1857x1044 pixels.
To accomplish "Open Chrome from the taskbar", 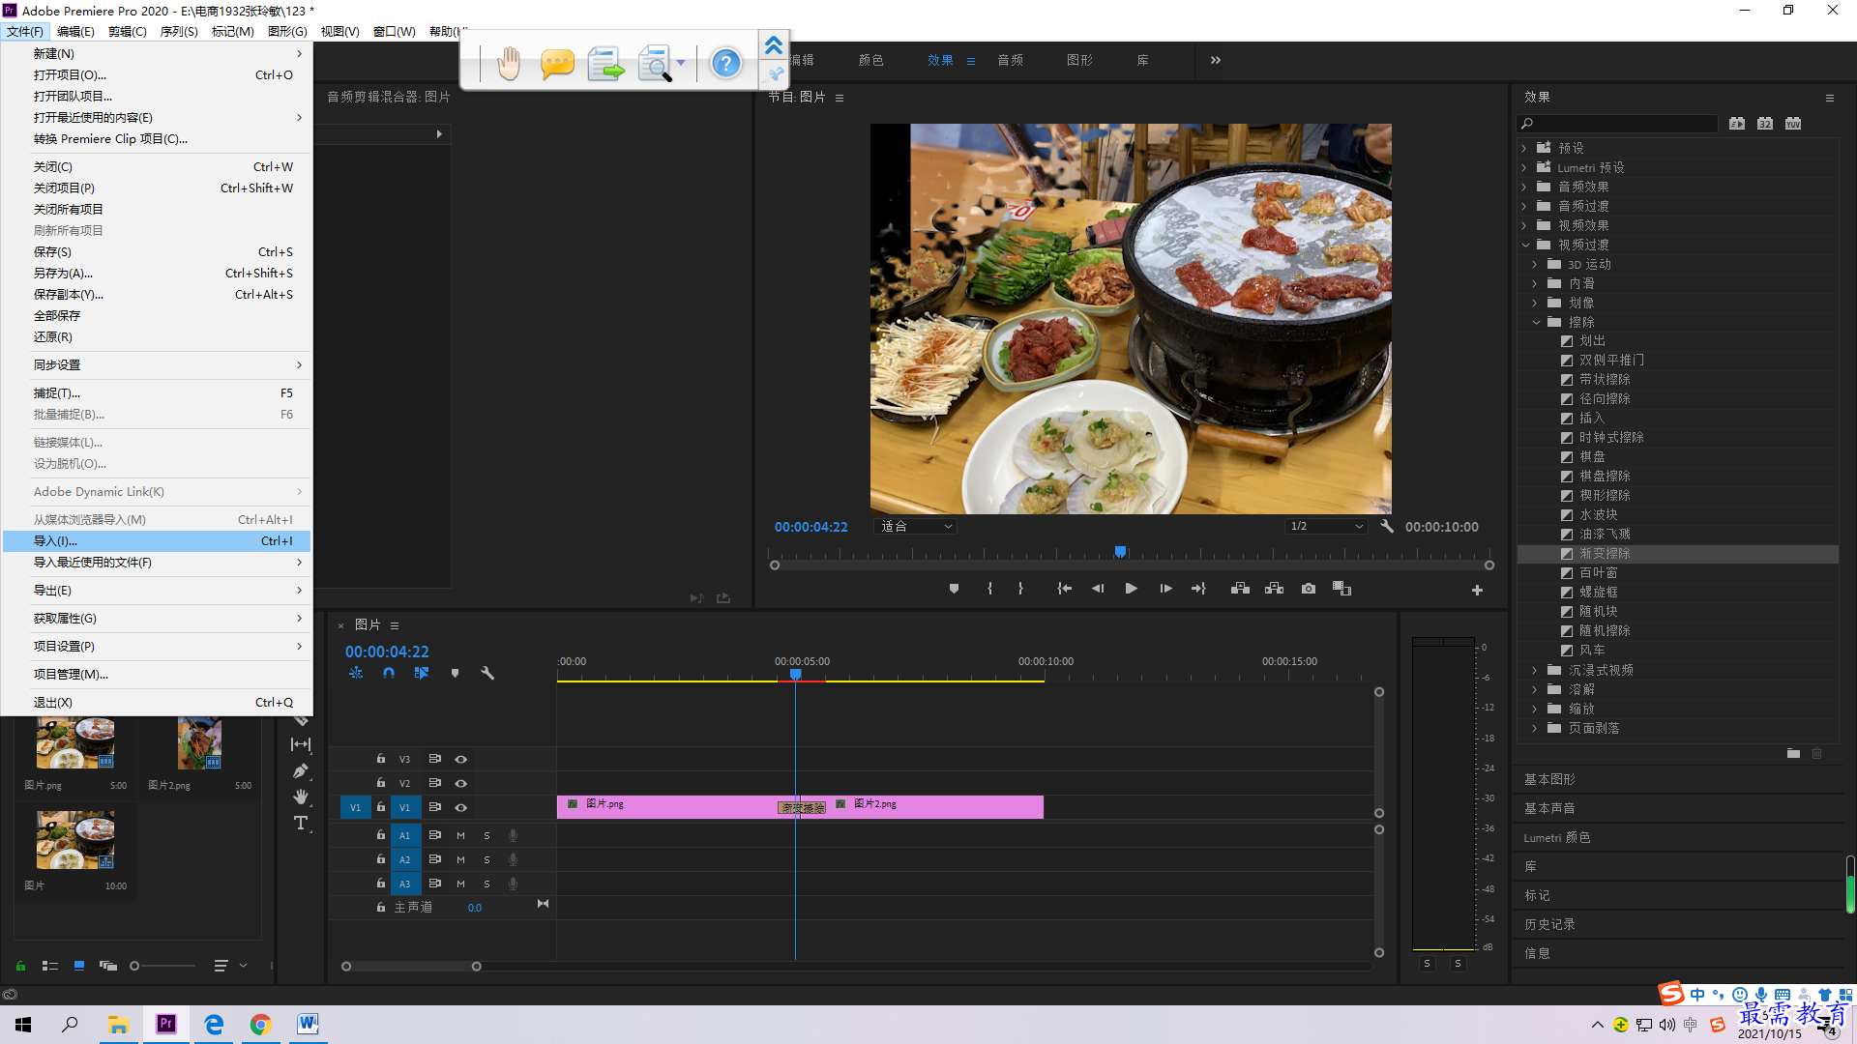I will (x=260, y=1025).
